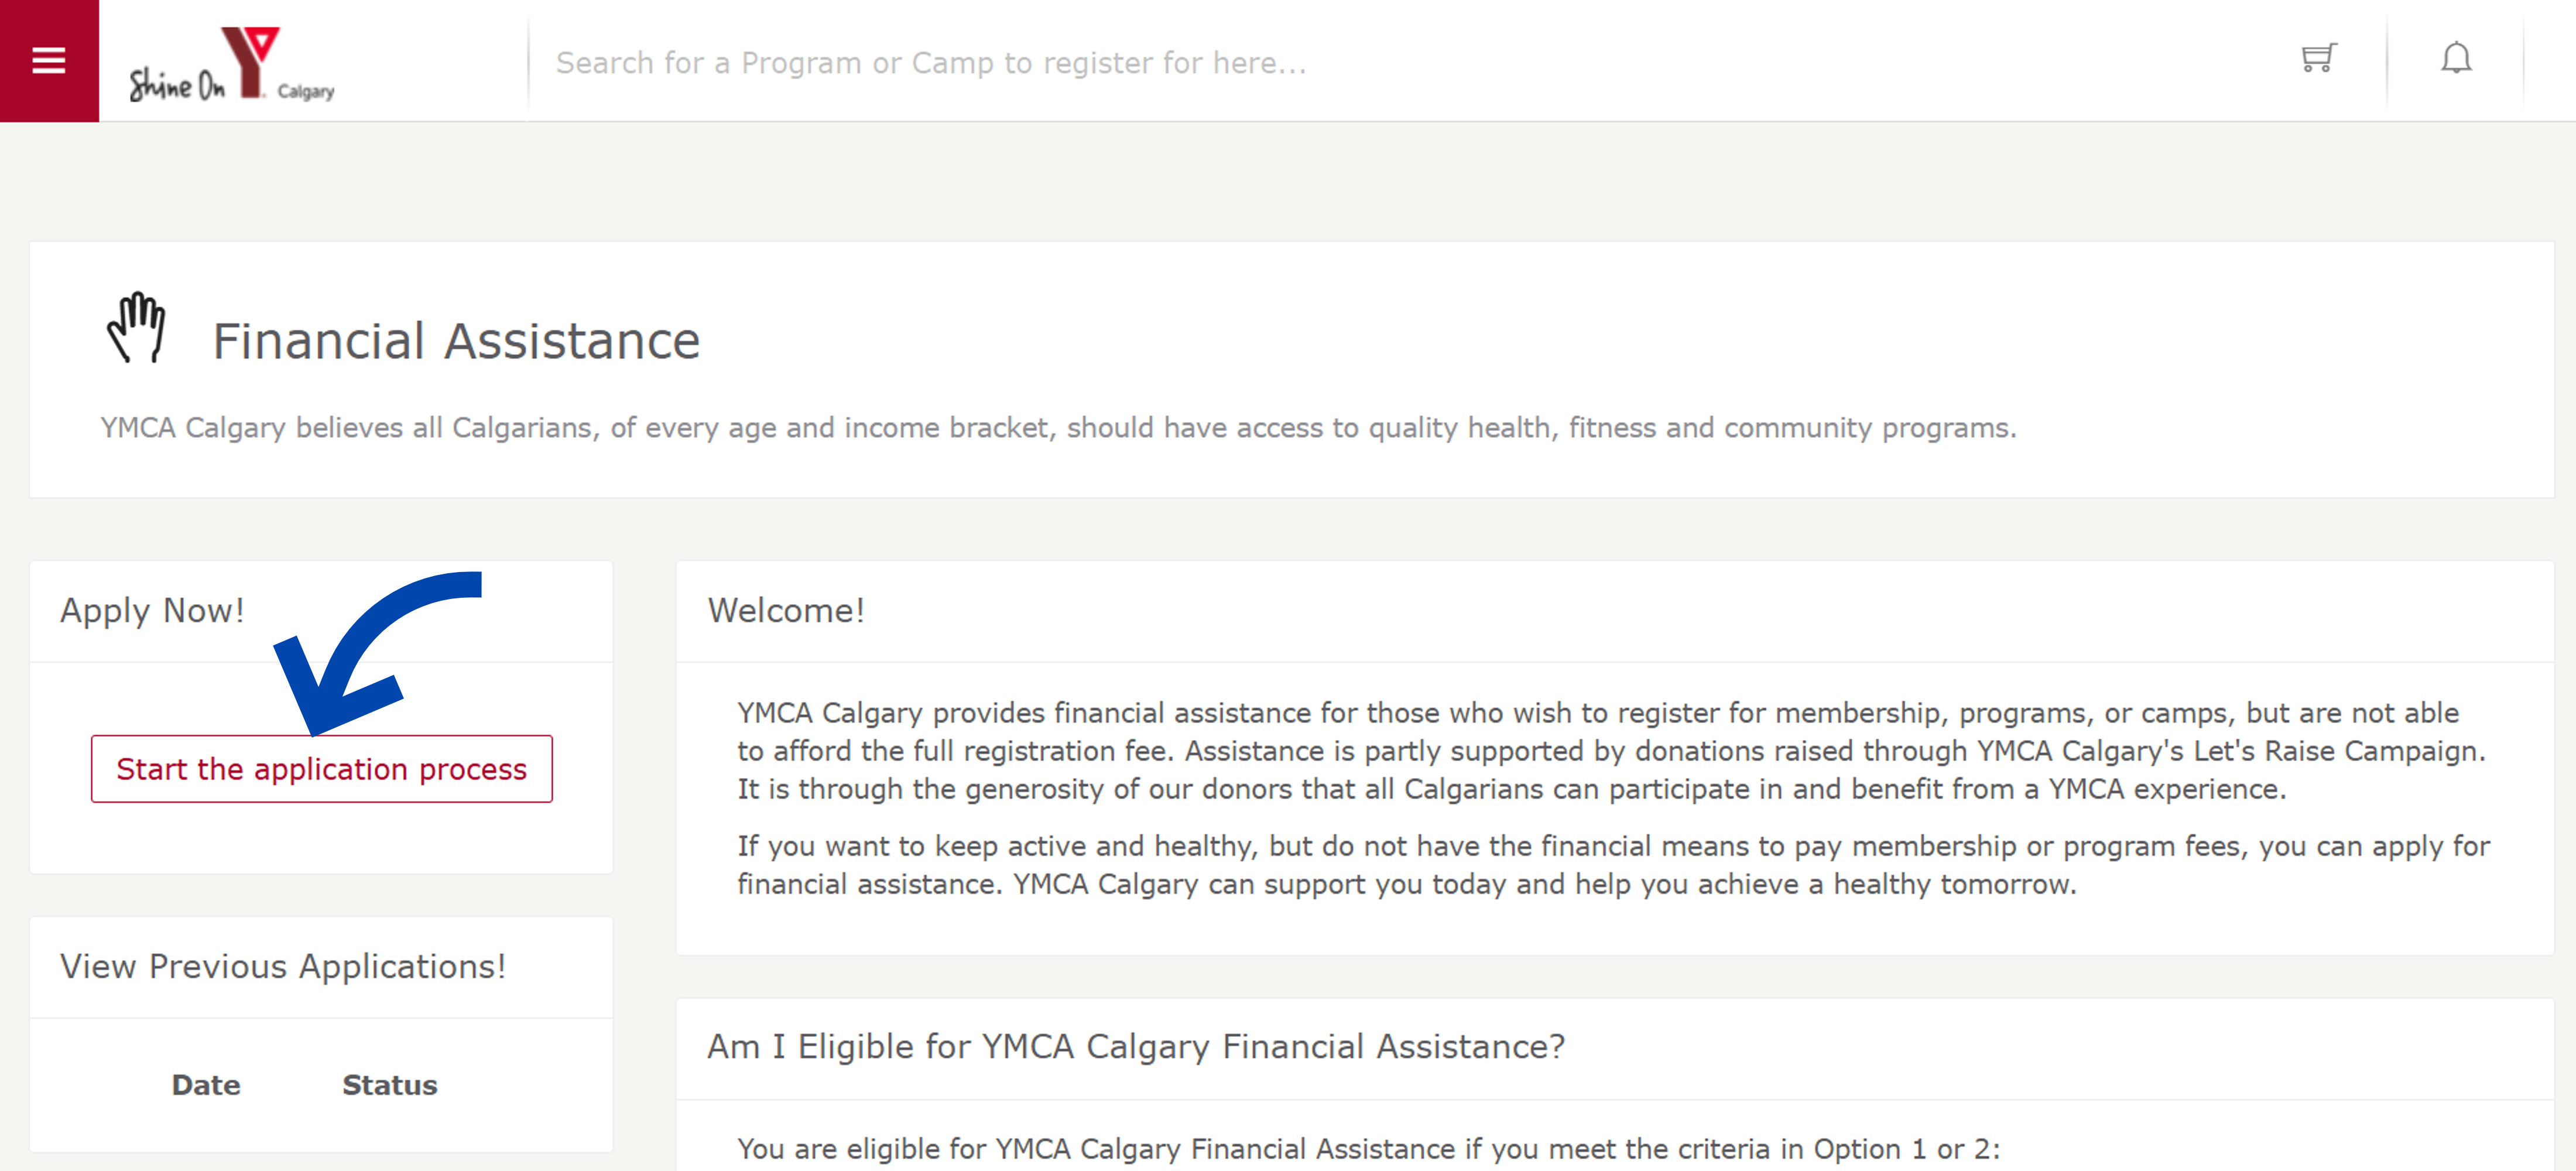The height and width of the screenshot is (1171, 2576).
Task: Click the 'Calgary' text under the Y logo
Action: click(x=306, y=92)
